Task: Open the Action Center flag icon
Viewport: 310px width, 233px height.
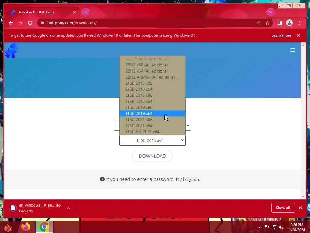Action: point(267,227)
